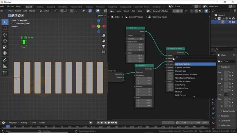
Task: Click the outliner filter funnel icon
Action: point(235,11)
